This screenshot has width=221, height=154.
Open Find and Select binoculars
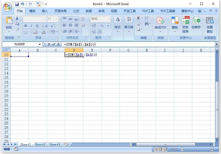pos(147,24)
